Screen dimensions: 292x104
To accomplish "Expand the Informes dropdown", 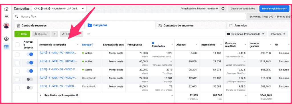I will [x=278, y=34].
